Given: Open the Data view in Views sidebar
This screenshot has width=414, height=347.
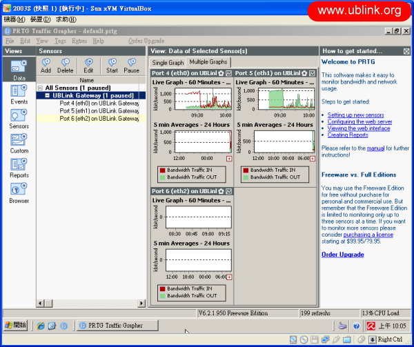Looking at the screenshot, I should tap(19, 70).
